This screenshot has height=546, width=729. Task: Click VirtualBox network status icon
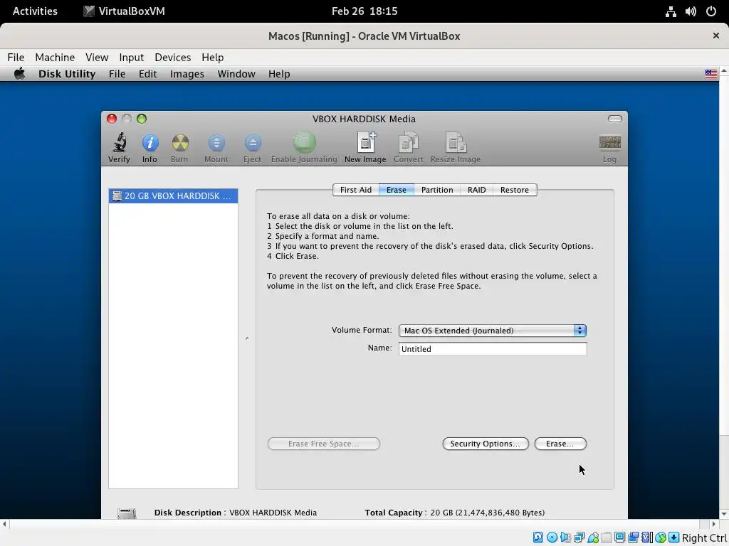pyautogui.click(x=579, y=537)
